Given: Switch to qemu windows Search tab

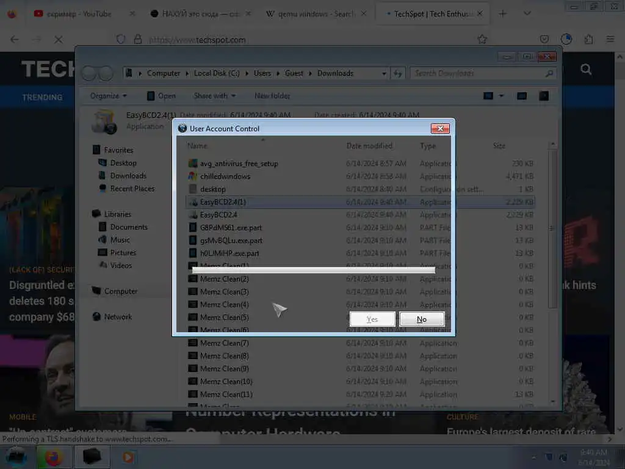Looking at the screenshot, I should point(317,14).
